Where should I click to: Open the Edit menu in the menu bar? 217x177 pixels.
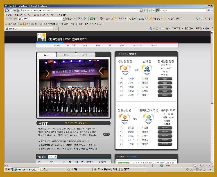(x=18, y=15)
